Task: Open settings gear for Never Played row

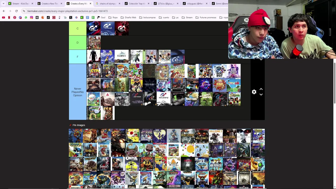Action: pos(254,92)
